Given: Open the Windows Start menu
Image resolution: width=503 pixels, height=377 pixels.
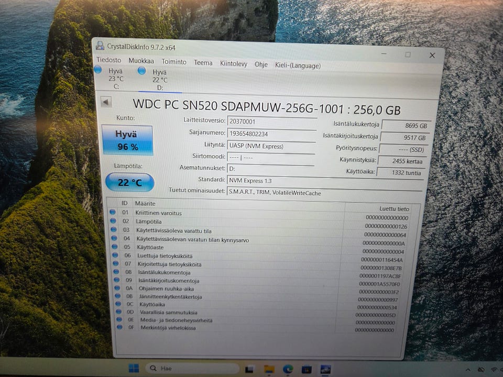Looking at the screenshot, I should click(134, 368).
